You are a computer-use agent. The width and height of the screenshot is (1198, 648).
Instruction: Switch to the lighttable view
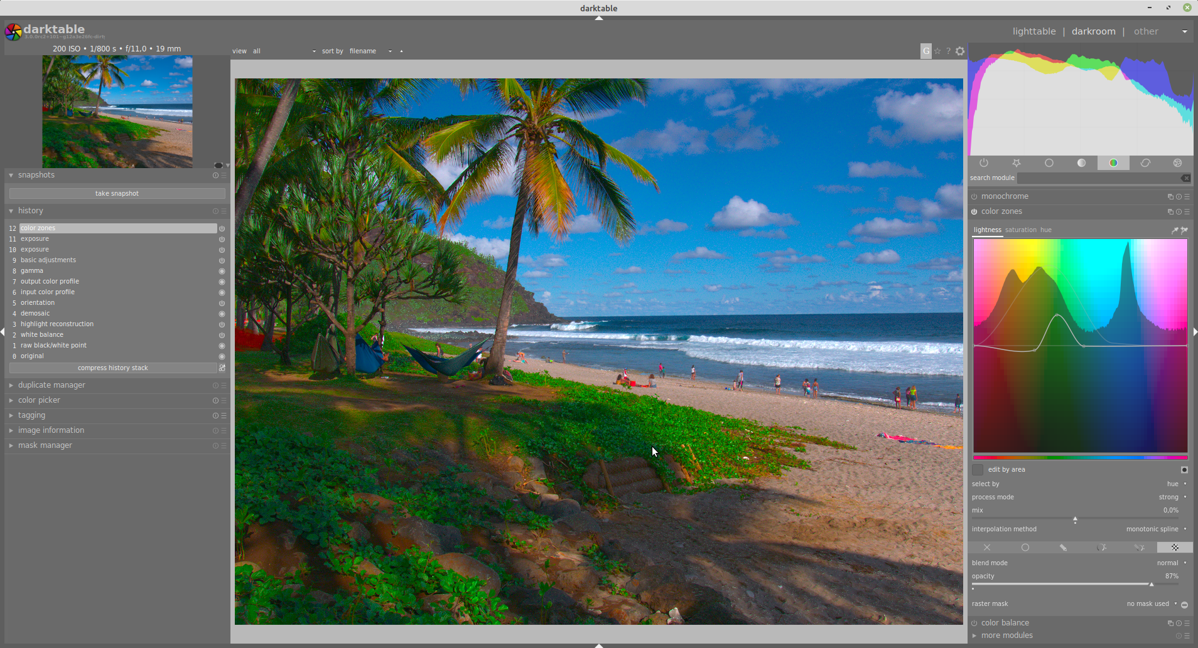click(x=1034, y=31)
